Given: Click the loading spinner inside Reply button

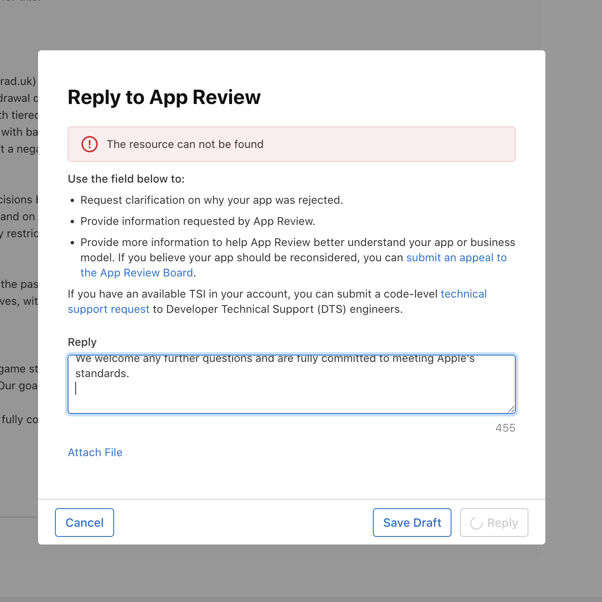Looking at the screenshot, I should 476,523.
